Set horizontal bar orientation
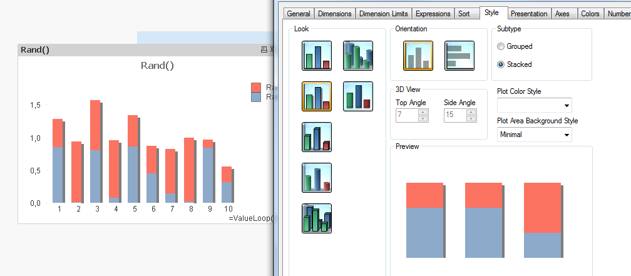Viewport: 631px width, 276px height. click(x=459, y=56)
